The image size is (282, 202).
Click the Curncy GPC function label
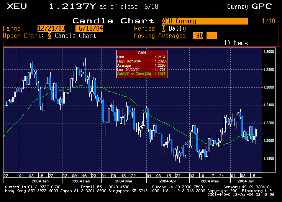pos(249,6)
